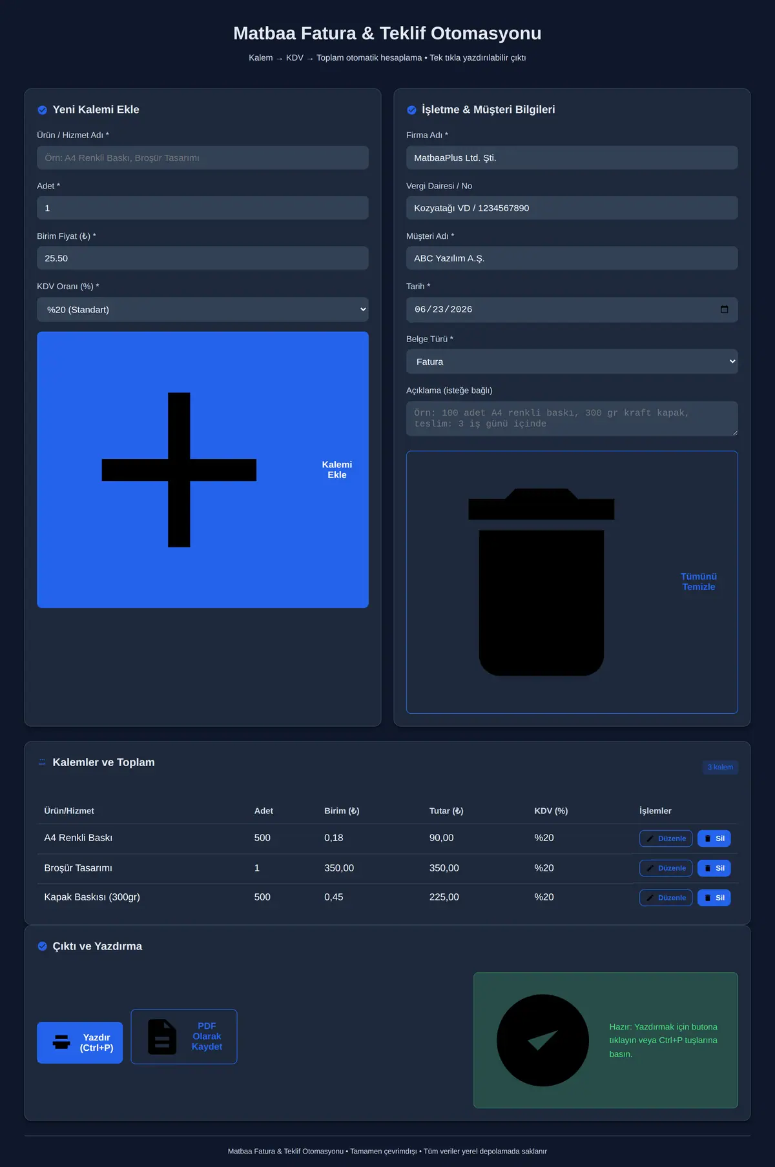
Task: Open the KDV Oranı dropdown
Action: pos(203,309)
